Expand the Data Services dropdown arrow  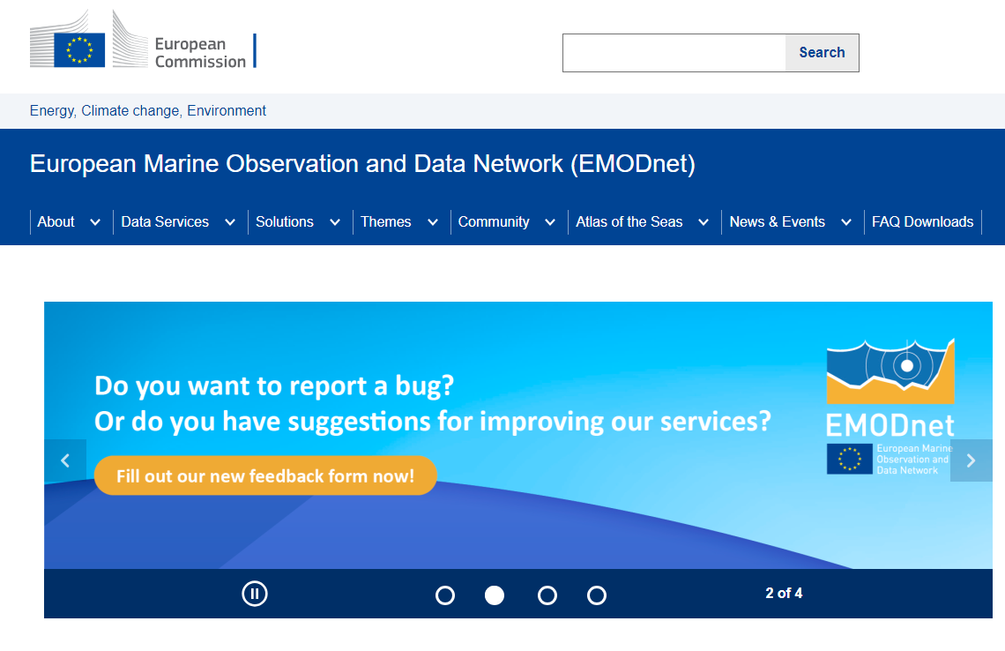230,222
